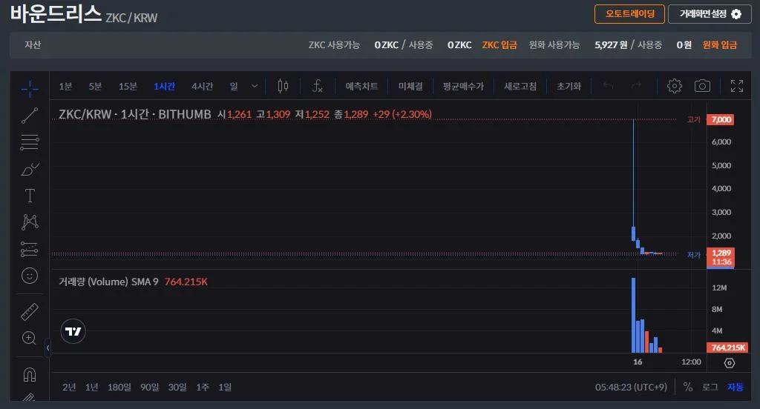760x409 pixels.
Task: Toggle the 로그 log scale
Action: click(710, 387)
